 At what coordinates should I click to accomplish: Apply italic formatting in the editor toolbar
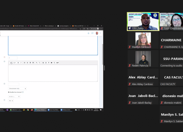(x=21, y=63)
